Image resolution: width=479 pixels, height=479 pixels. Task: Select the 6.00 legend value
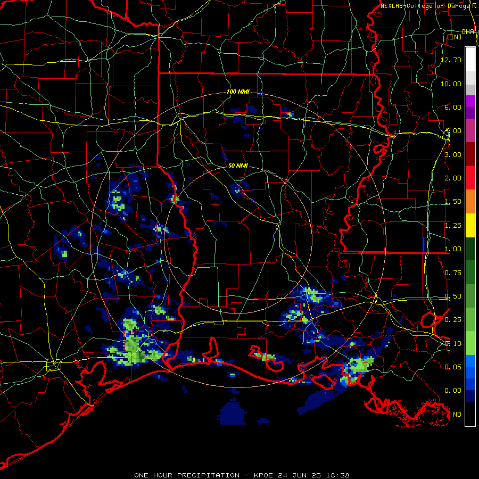click(x=453, y=107)
